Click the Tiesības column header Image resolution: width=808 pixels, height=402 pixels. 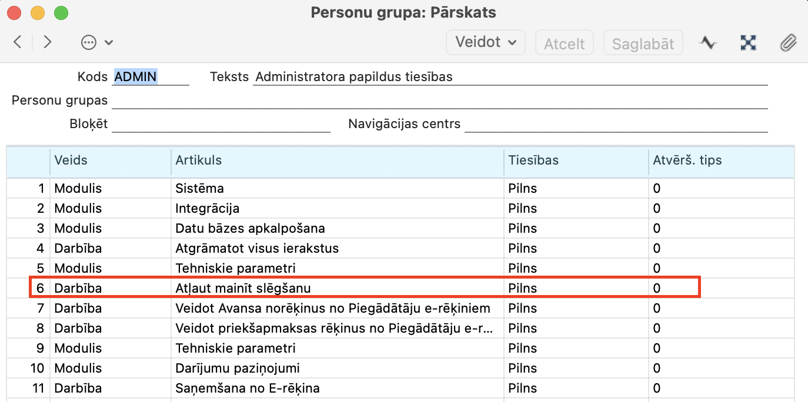(x=575, y=160)
